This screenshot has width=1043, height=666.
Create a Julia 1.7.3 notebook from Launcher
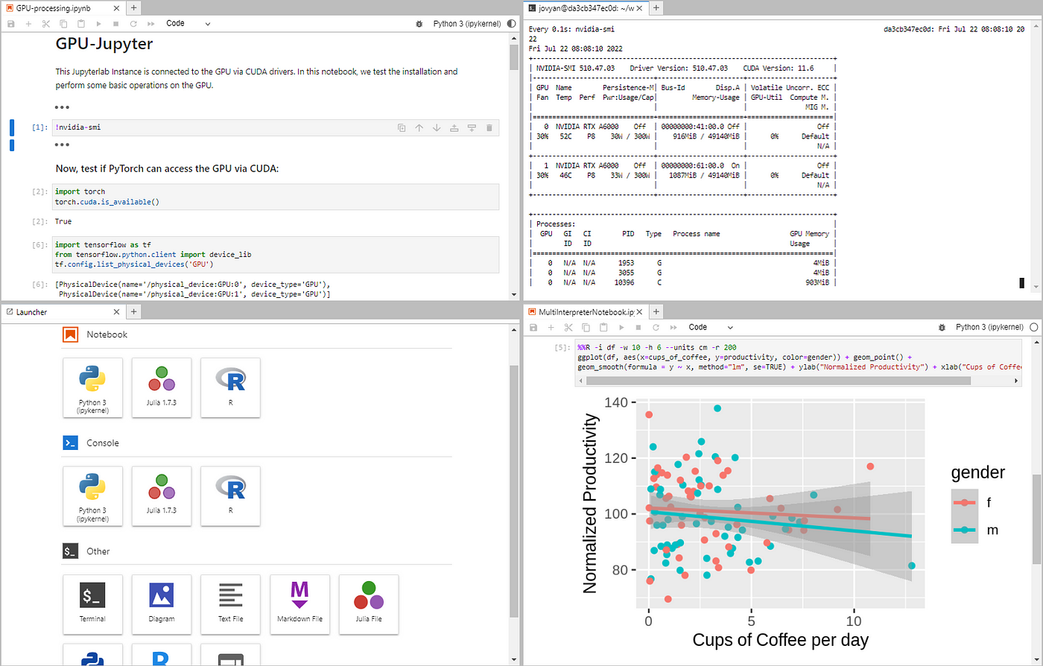pyautogui.click(x=162, y=387)
